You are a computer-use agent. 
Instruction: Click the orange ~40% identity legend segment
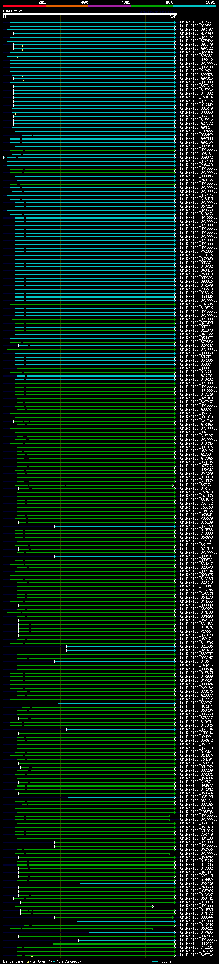coord(67,6)
